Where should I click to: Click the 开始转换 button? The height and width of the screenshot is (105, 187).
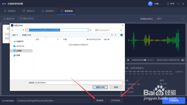click(174, 100)
